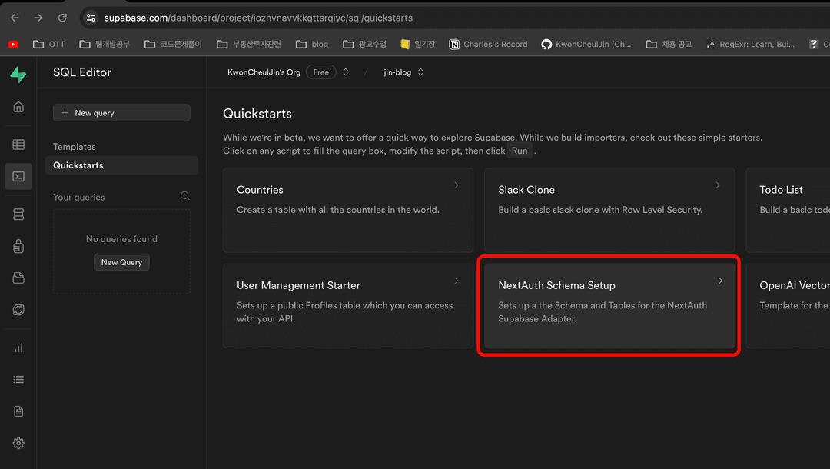The image size is (830, 469).
Task: Expand the organization switcher arrows
Action: [x=346, y=72]
